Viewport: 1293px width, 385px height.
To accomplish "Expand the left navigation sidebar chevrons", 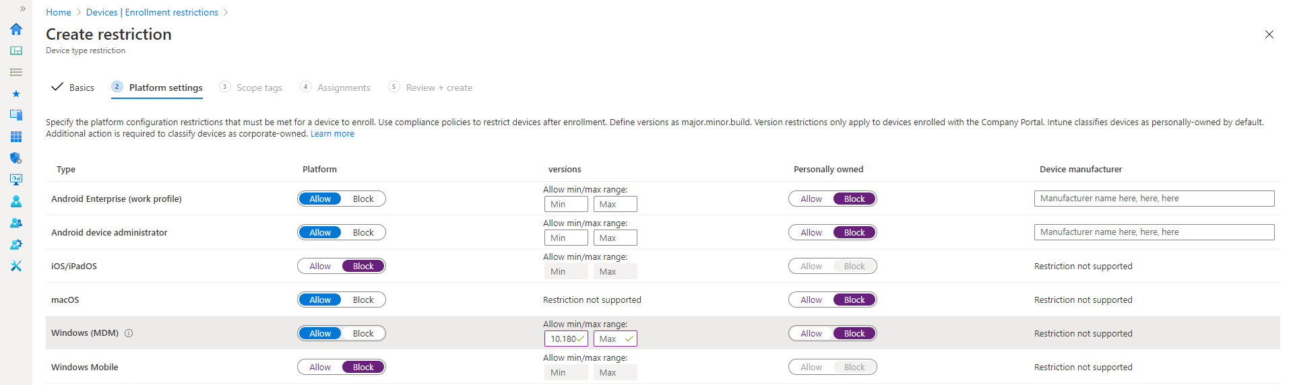I will tap(23, 9).
